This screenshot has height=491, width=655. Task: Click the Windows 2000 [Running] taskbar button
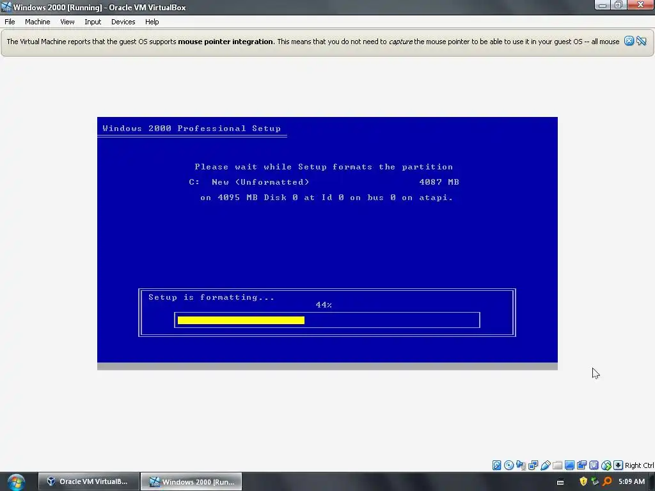[x=191, y=481]
